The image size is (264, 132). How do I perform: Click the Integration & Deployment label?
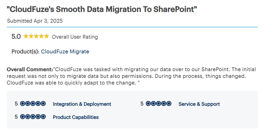pyautogui.click(x=82, y=104)
